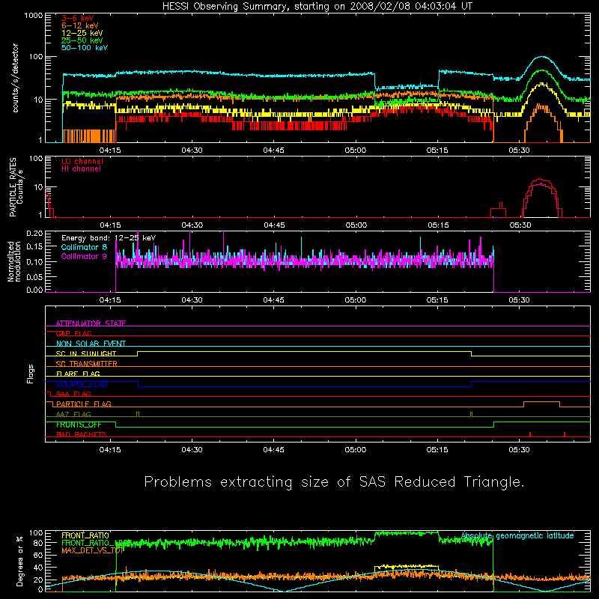Click the ECLIPSE_FLAG label
599x599 pixels.
coord(82,384)
